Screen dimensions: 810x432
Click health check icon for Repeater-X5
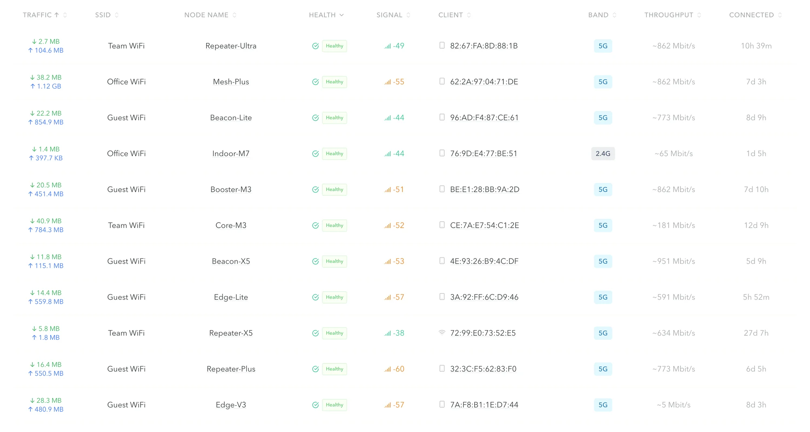(315, 333)
